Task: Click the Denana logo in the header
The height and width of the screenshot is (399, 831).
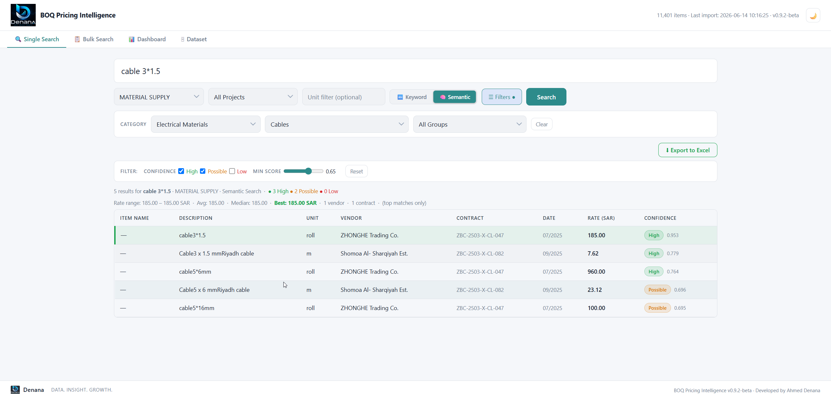Action: click(23, 15)
